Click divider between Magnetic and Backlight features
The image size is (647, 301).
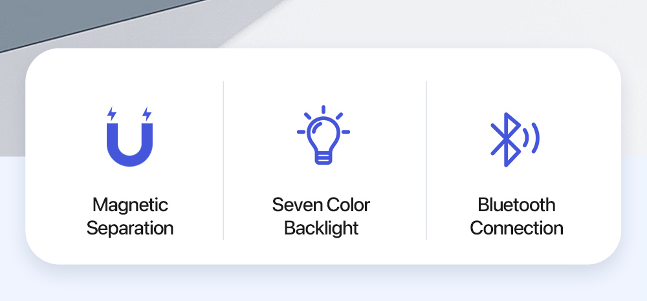tap(224, 160)
